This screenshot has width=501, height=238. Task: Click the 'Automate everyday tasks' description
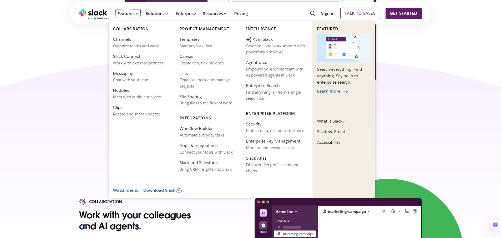coord(202,135)
